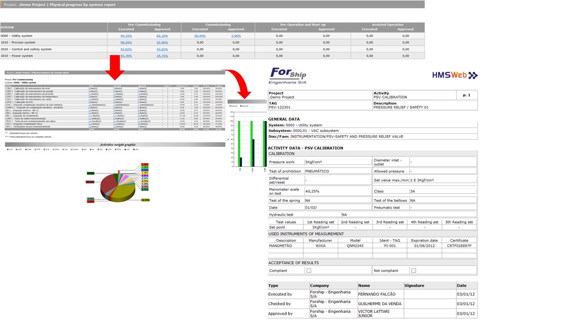
Task: Select the '2010 - Control and safety system' label
Action: (x=26, y=49)
